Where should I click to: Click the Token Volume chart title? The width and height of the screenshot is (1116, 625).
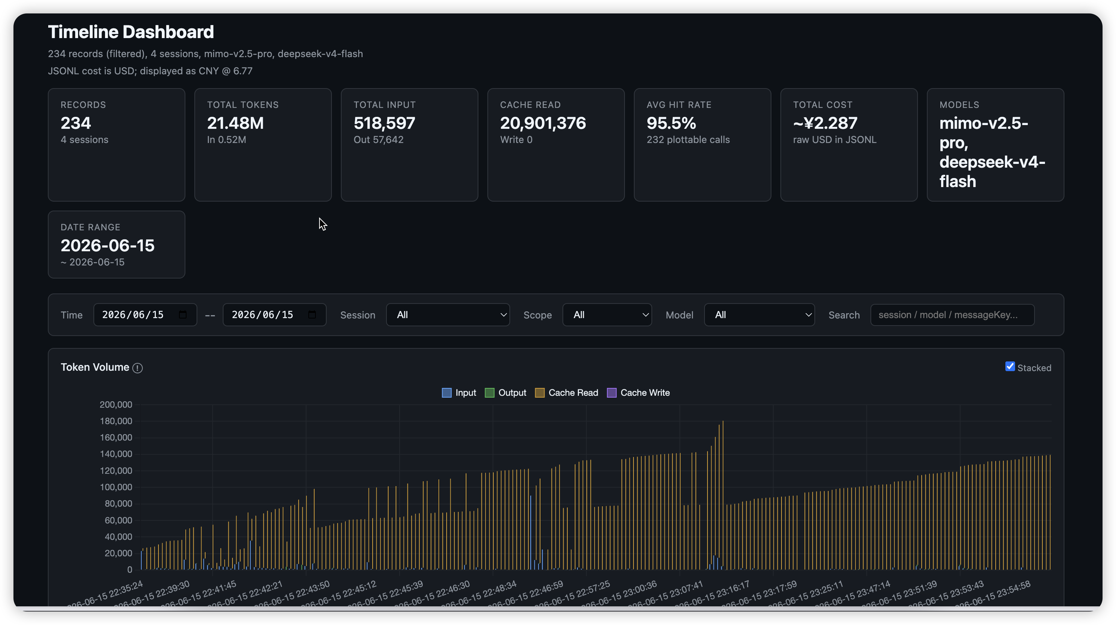(95, 367)
